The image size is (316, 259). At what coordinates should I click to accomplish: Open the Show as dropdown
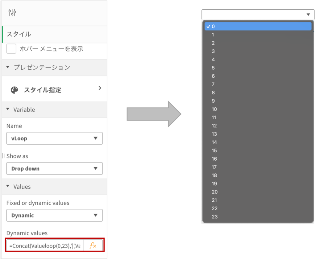54,169
